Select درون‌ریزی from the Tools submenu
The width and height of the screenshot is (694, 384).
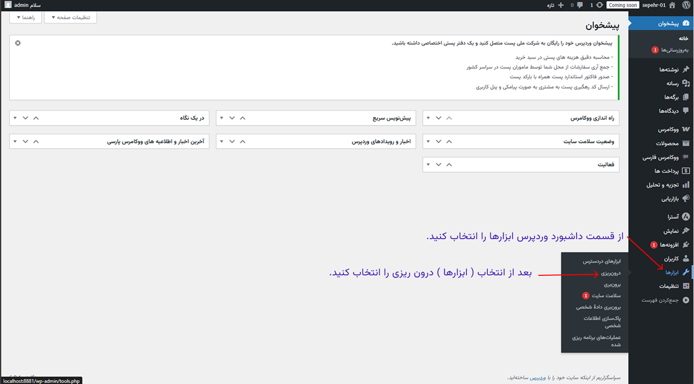coord(611,273)
